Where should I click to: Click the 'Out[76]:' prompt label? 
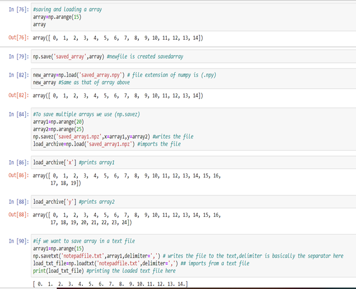[x=19, y=38]
